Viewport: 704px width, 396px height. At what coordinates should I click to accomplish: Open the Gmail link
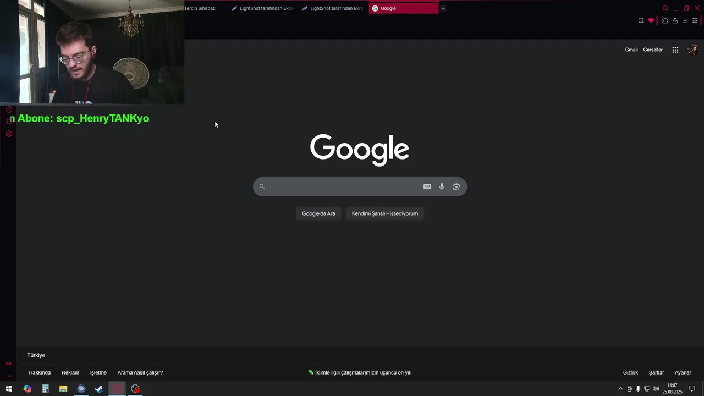(631, 50)
